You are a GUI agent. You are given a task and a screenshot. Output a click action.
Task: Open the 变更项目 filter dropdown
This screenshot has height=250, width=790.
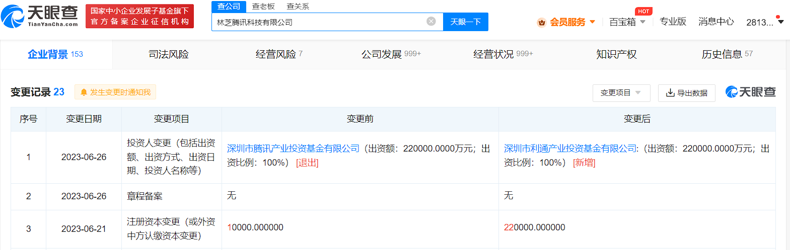621,93
